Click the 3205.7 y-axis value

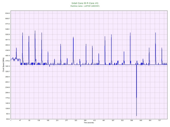[x=8, y=72]
